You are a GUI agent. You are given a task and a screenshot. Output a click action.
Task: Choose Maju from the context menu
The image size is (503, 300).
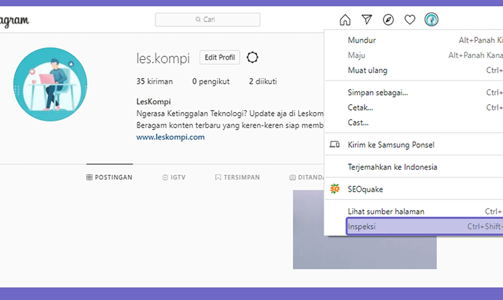414,55
